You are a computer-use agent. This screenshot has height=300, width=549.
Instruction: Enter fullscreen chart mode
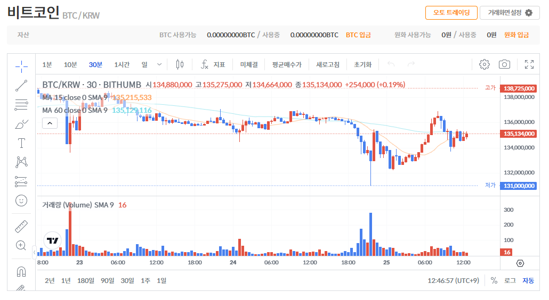point(529,64)
